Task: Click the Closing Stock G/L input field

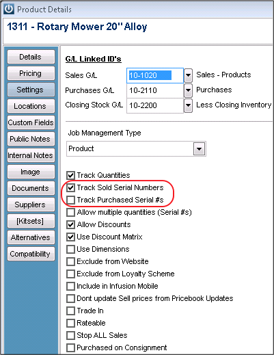Action: tap(155, 105)
